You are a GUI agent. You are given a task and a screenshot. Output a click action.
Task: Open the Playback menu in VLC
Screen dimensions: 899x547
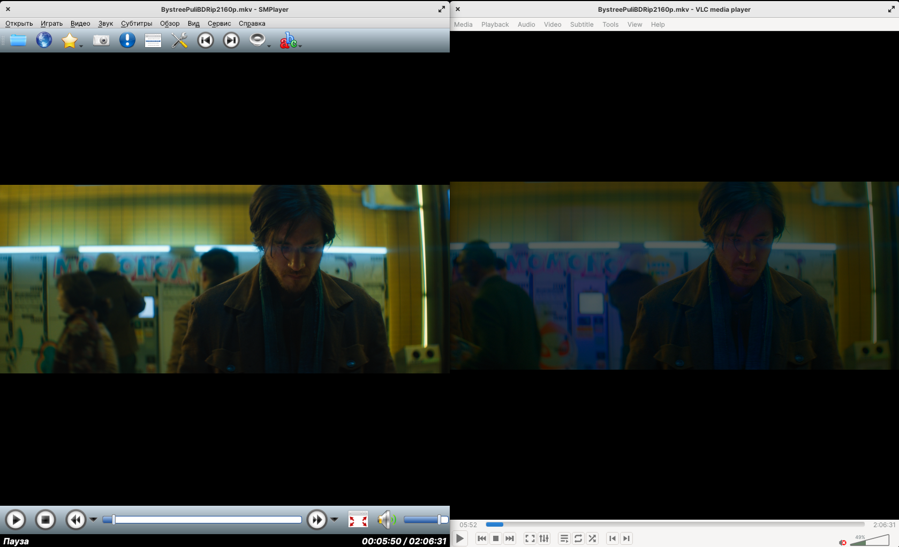point(495,25)
